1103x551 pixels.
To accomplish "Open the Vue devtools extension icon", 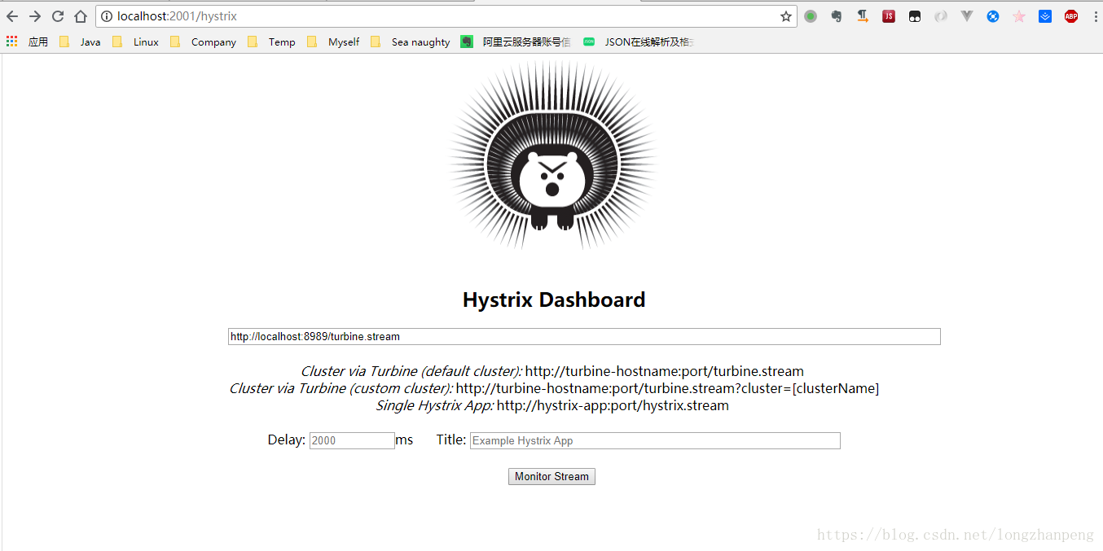I will click(967, 16).
